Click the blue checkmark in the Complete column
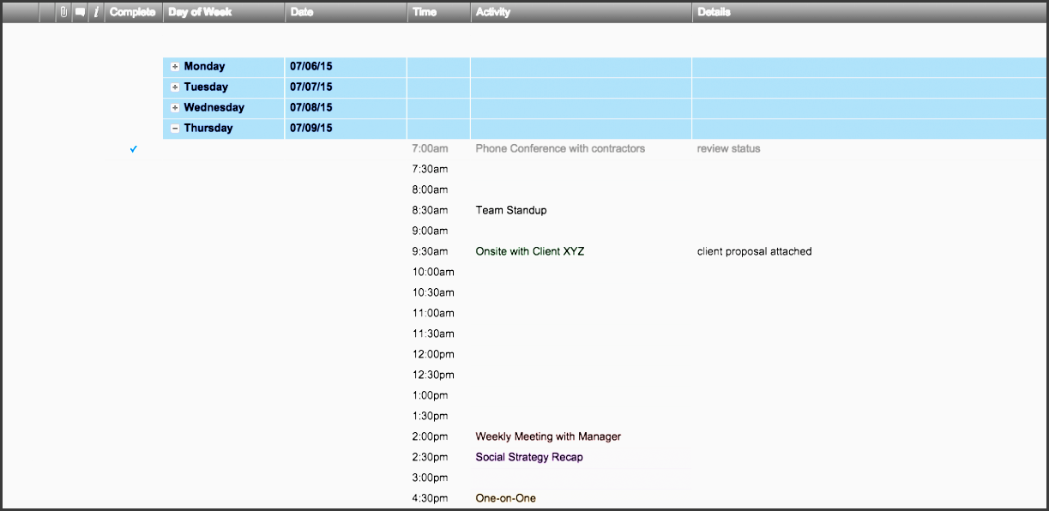This screenshot has width=1049, height=511. (x=134, y=149)
